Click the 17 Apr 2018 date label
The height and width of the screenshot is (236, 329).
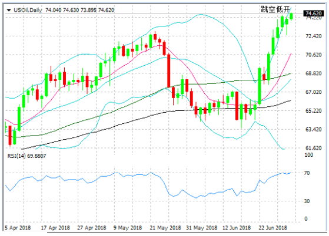pos(55,228)
